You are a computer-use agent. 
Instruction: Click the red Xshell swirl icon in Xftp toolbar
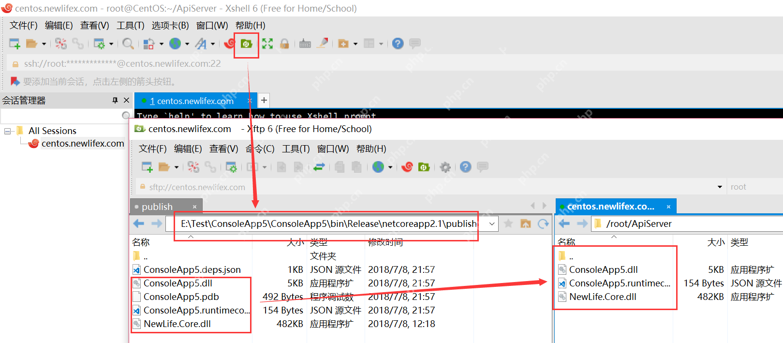(x=407, y=167)
